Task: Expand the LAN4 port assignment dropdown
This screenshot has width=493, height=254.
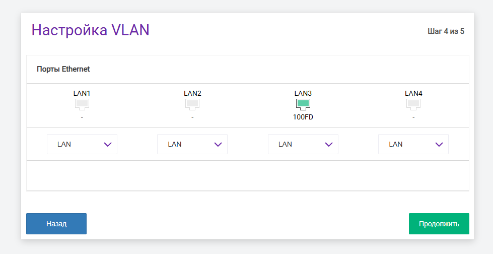Action: (413, 144)
